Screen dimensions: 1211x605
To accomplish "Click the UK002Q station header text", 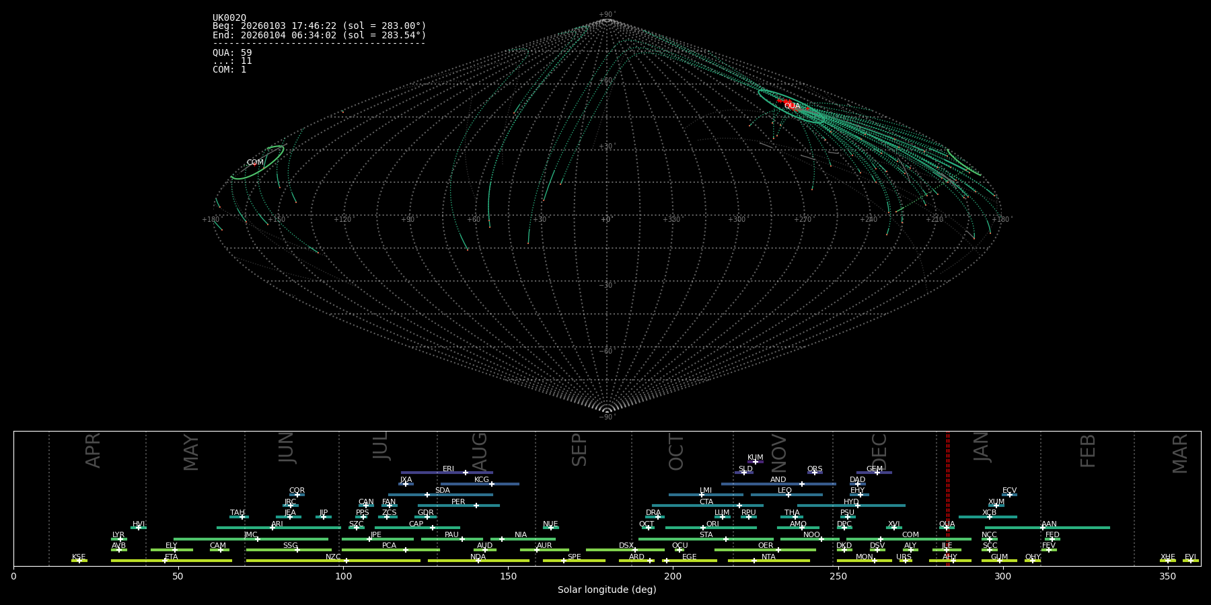I will pyautogui.click(x=229, y=18).
